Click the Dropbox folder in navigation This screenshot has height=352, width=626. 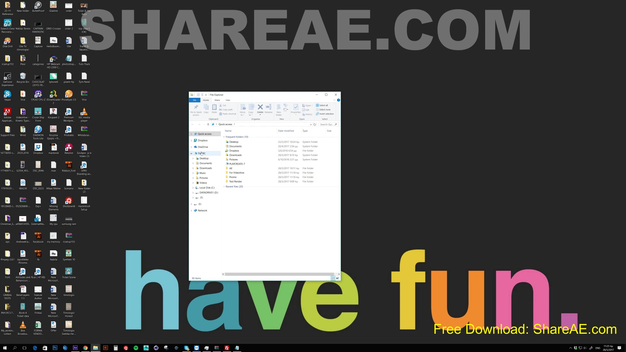tap(203, 140)
